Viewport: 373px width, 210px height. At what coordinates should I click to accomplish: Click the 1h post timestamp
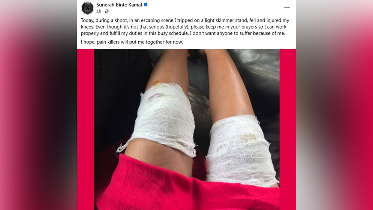coord(99,11)
